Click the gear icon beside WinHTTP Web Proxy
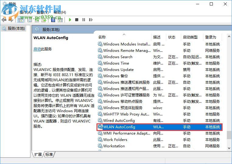232x164 pixels. pos(100,114)
